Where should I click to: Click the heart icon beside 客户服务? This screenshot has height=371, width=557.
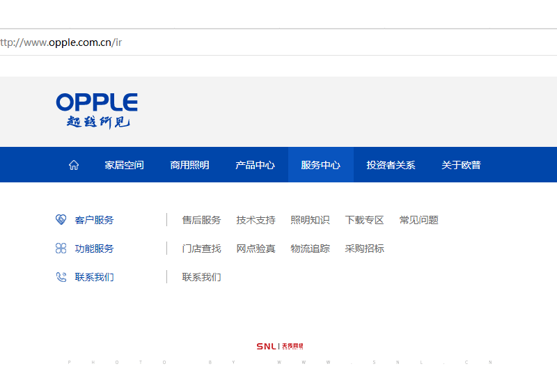[61, 219]
